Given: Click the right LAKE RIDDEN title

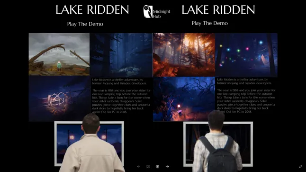Looking at the screenshot, I should pyautogui.click(x=218, y=9).
